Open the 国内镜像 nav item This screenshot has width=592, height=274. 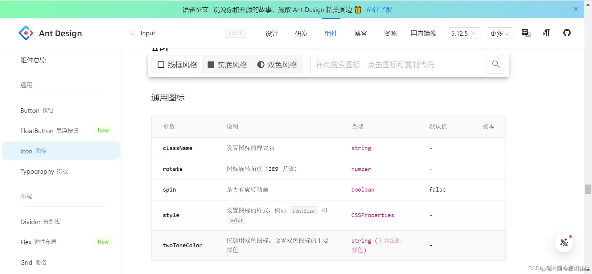[423, 33]
